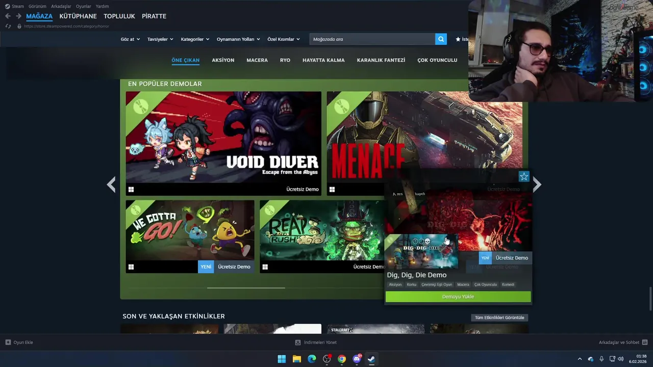Viewport: 653px width, 367px height.
Task: Click the Mağazada ara search field
Action: tap(372, 39)
